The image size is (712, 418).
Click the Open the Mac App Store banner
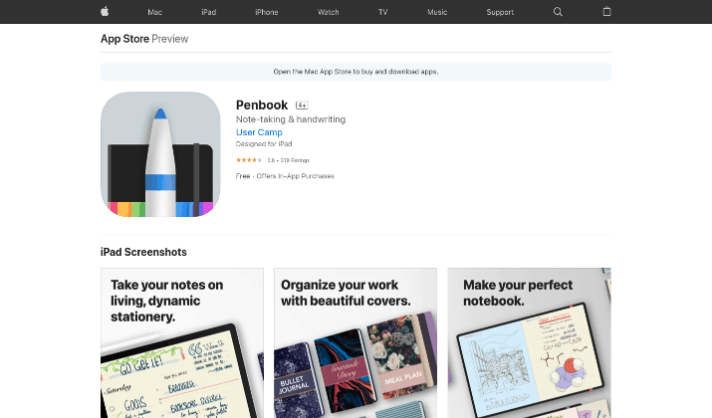click(356, 72)
